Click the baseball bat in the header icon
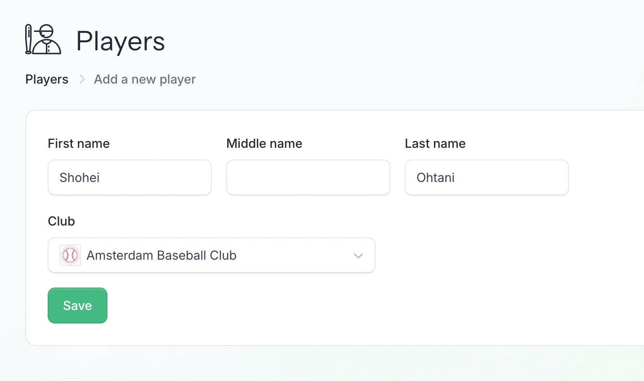This screenshot has width=644, height=381. 28,40
